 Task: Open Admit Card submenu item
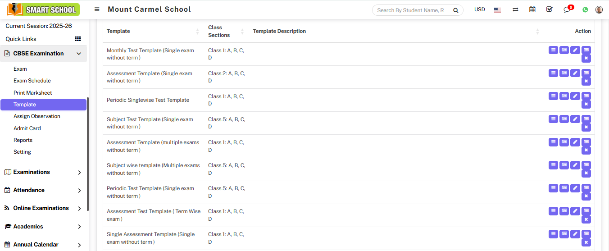coord(27,128)
